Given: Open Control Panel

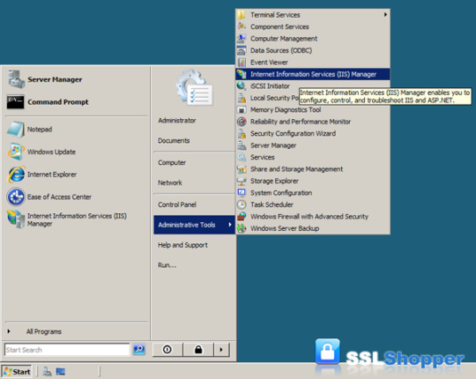Looking at the screenshot, I should [176, 204].
